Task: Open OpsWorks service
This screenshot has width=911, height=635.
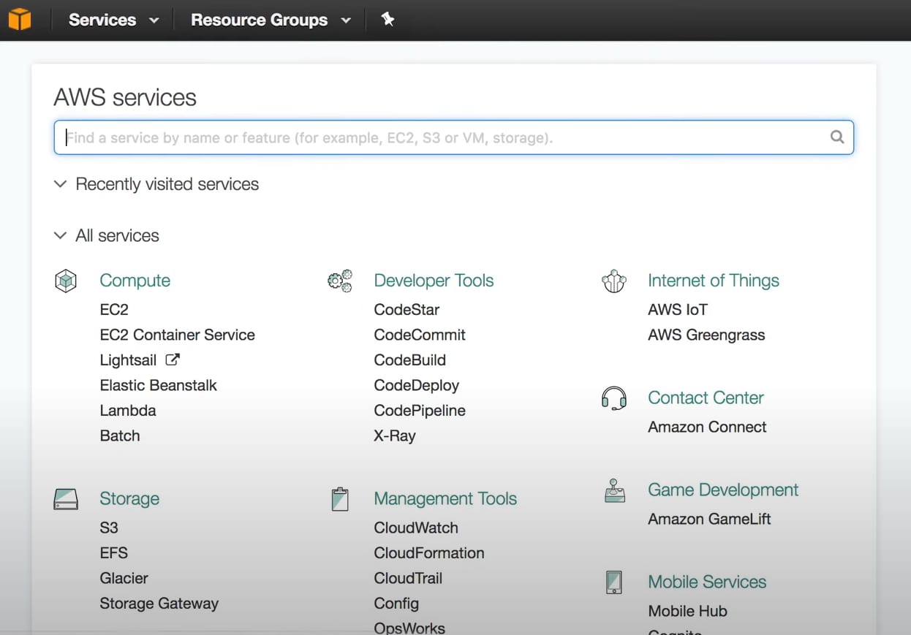Action: point(409,628)
